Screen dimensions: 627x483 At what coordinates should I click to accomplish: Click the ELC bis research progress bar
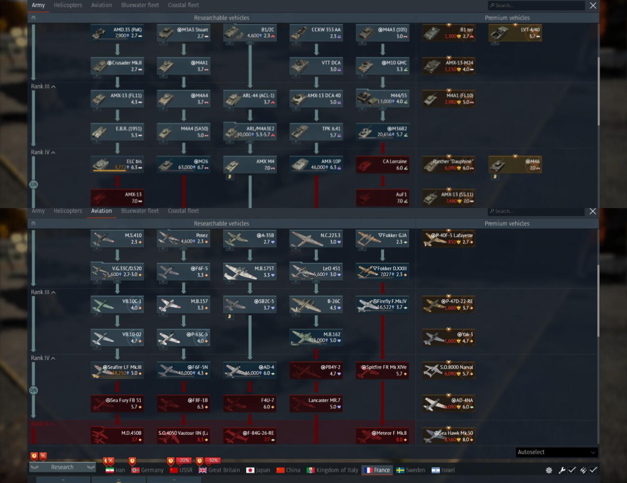coord(109,171)
